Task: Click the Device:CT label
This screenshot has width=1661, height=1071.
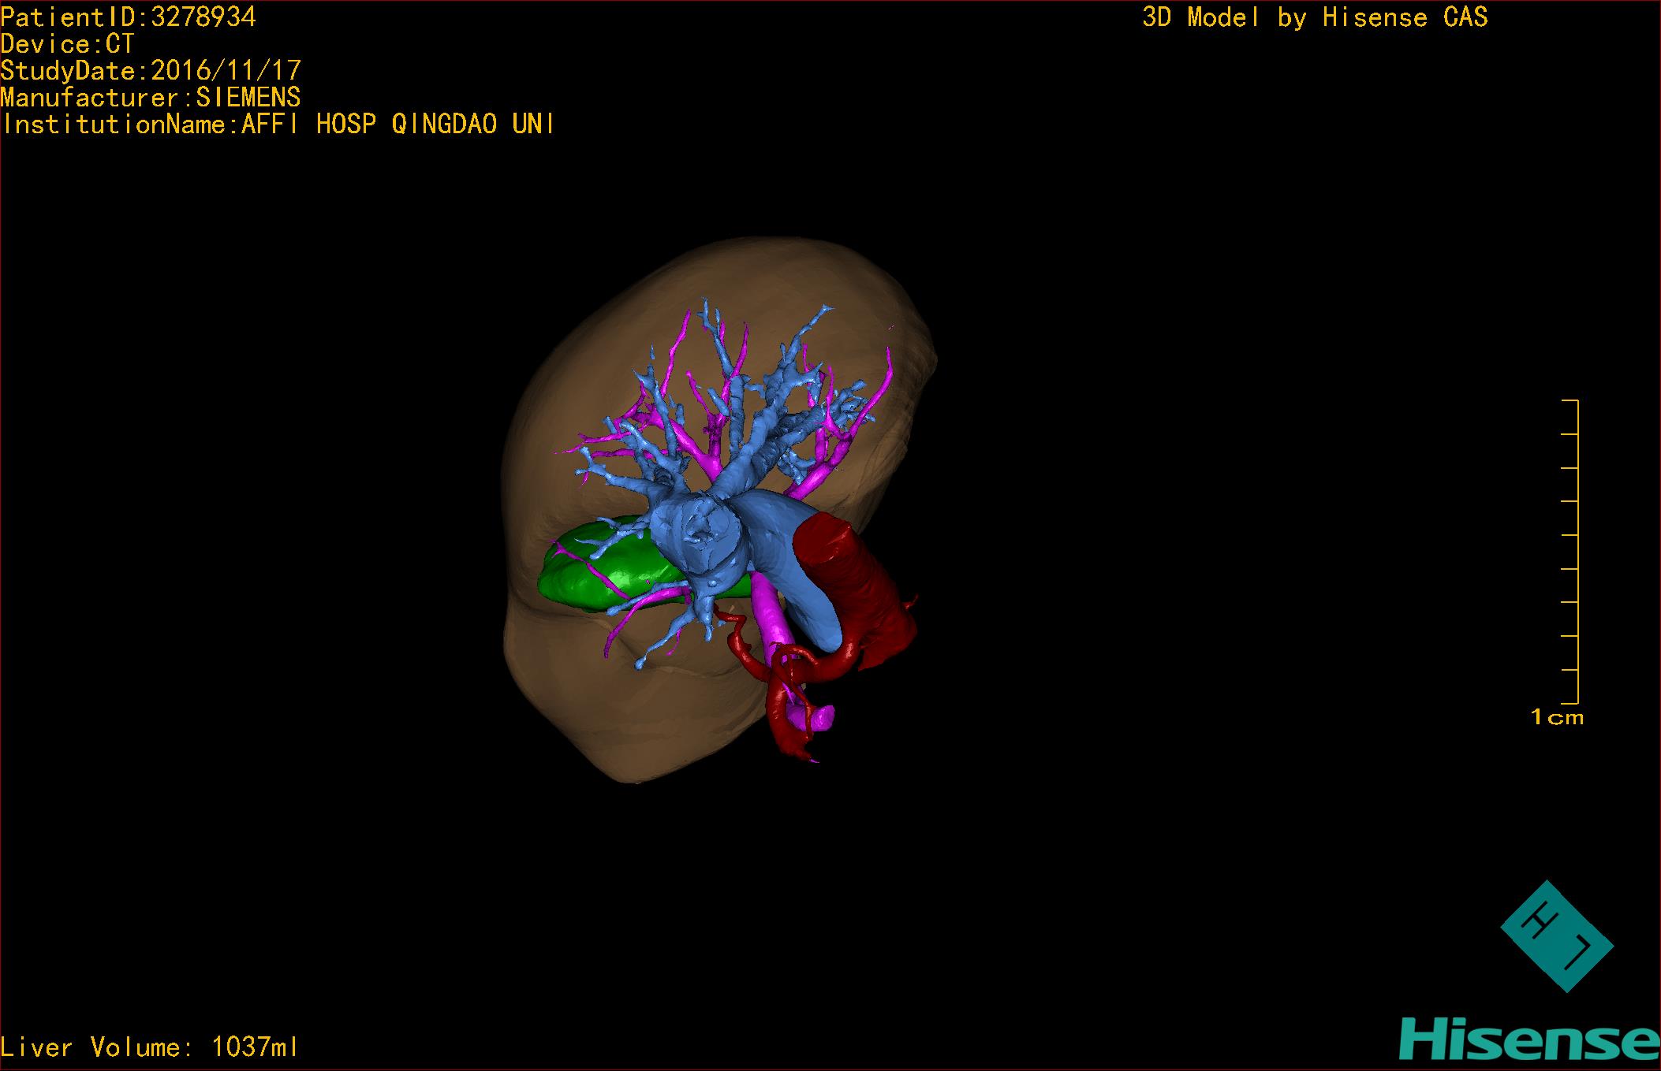Action: [x=67, y=44]
